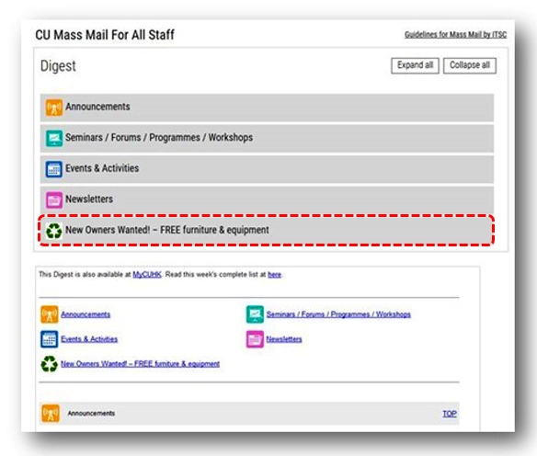This screenshot has width=537, height=456.
Task: Open Guidelines for Mass Mail by ITSC
Action: 455,34
